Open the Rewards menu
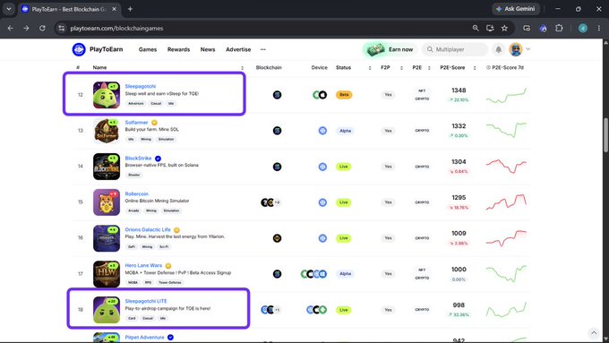 point(178,49)
